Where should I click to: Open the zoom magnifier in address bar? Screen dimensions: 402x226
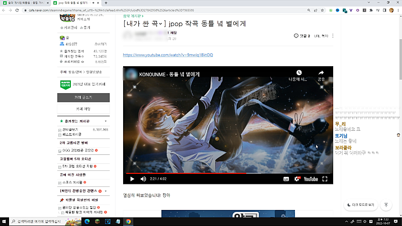coord(309,10)
